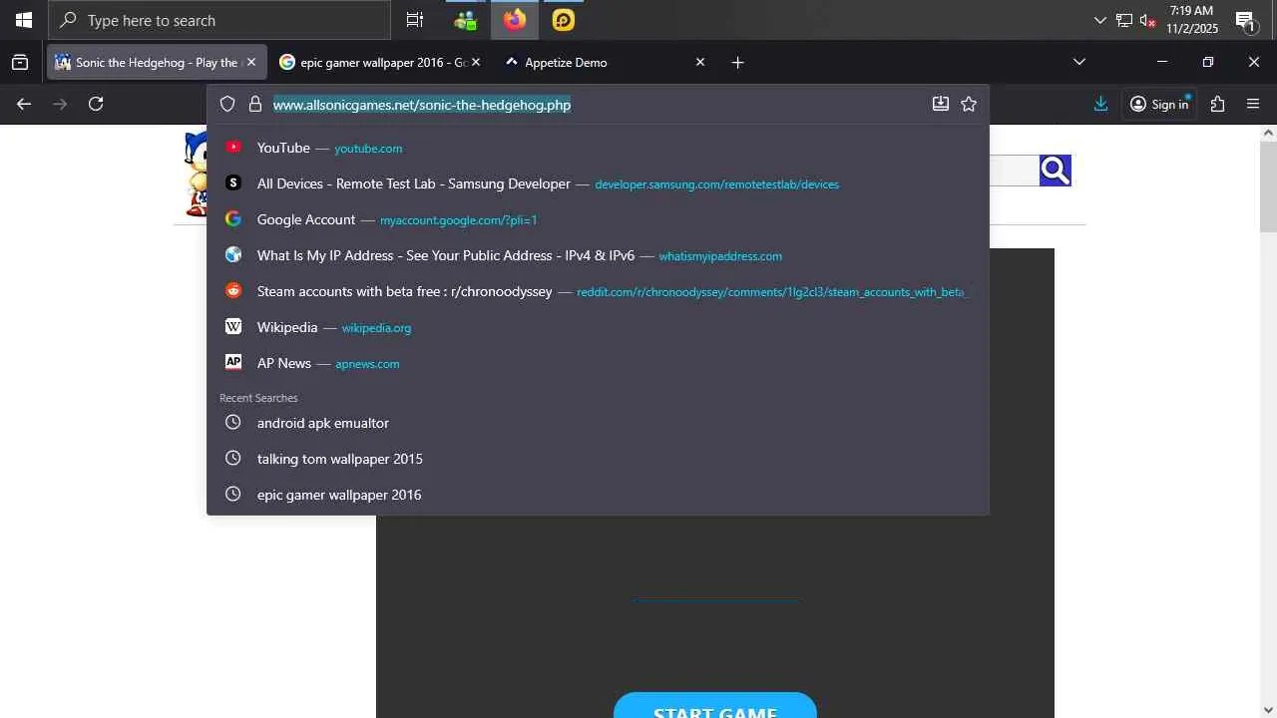Viewport: 1277px width, 718px height.
Task: Show hidden system tray icons chevron
Action: 1099,20
